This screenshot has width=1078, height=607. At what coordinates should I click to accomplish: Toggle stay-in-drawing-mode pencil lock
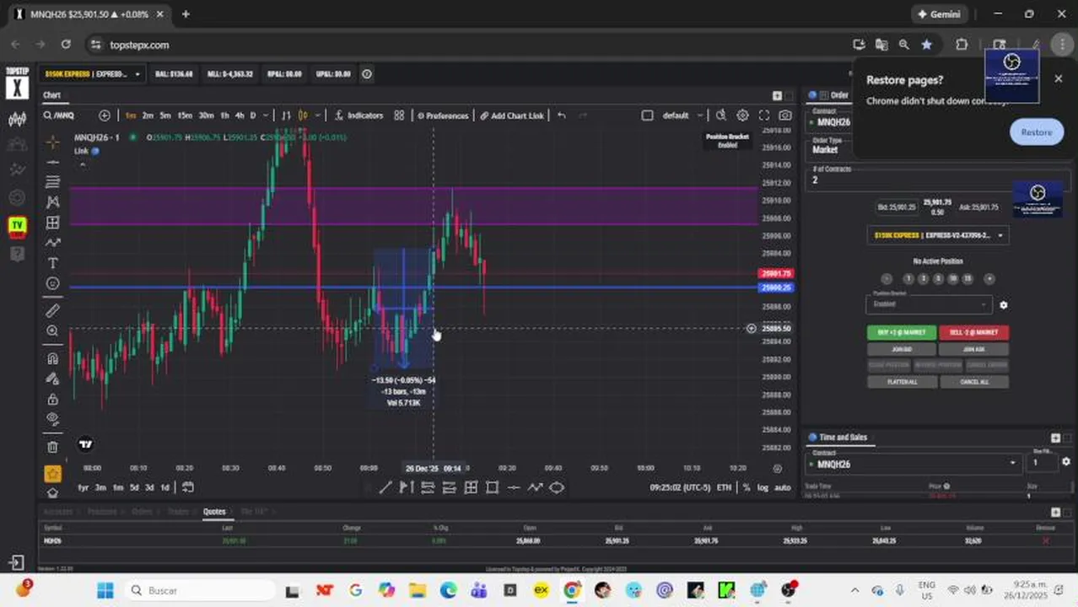pos(52,379)
